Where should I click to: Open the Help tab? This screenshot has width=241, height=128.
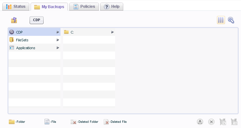tap(112, 7)
